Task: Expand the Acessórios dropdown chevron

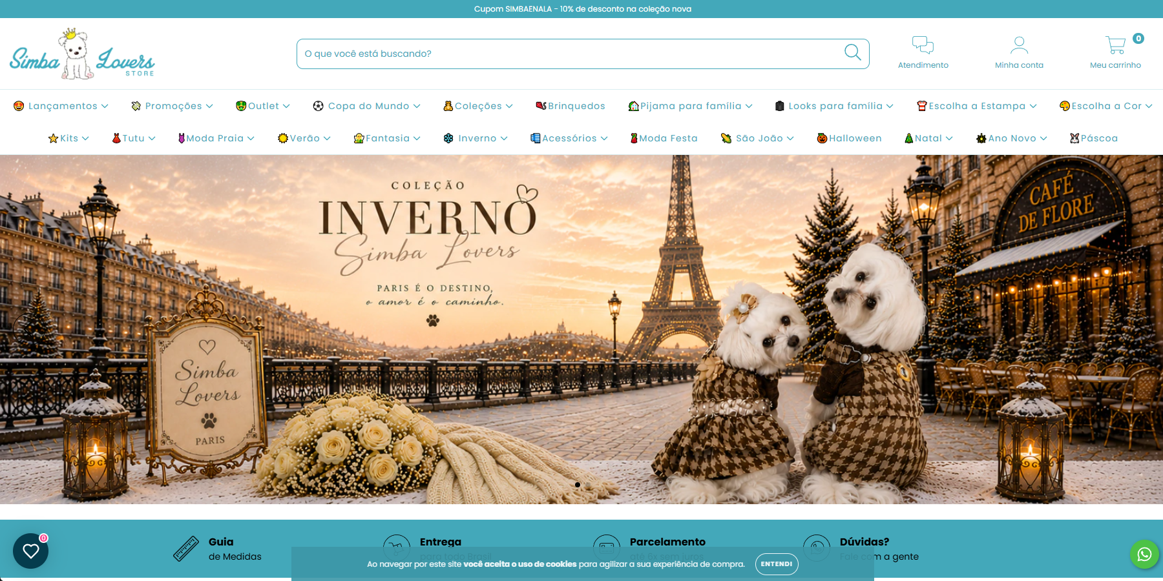Action: [604, 138]
